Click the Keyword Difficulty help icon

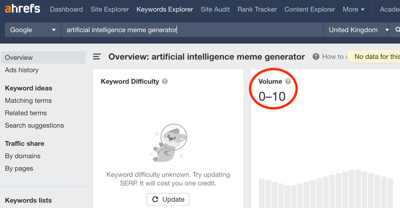point(165,82)
